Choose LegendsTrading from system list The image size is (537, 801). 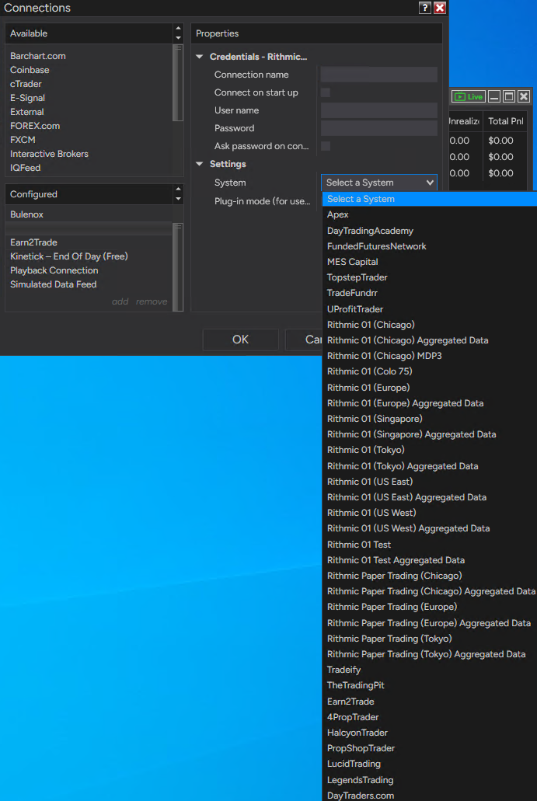pyautogui.click(x=361, y=780)
